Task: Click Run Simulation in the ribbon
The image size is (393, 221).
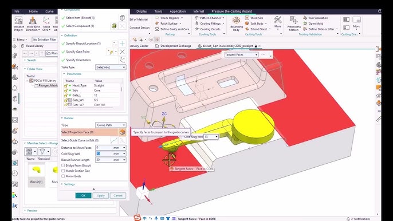Action: coord(315,18)
